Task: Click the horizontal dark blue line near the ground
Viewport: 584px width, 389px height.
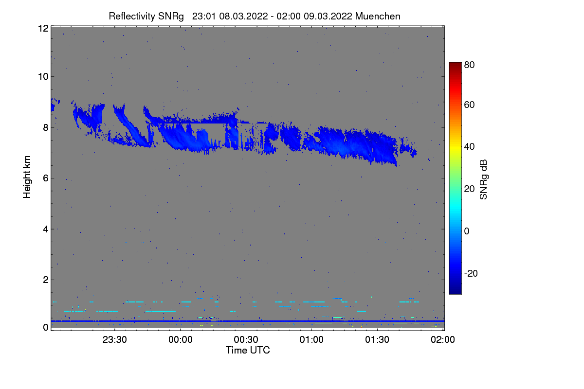Action: [x=247, y=321]
